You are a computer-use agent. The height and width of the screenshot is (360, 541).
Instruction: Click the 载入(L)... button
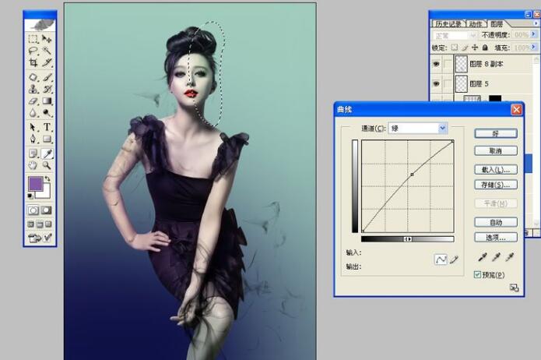[496, 170]
